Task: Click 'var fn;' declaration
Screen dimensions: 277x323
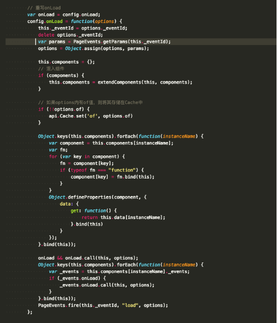Action: [x=58, y=150]
